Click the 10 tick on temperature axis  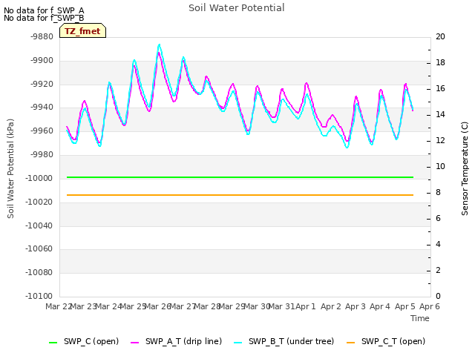click(x=440, y=166)
